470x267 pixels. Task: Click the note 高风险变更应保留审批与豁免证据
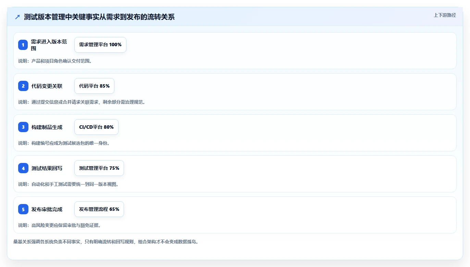59,225
